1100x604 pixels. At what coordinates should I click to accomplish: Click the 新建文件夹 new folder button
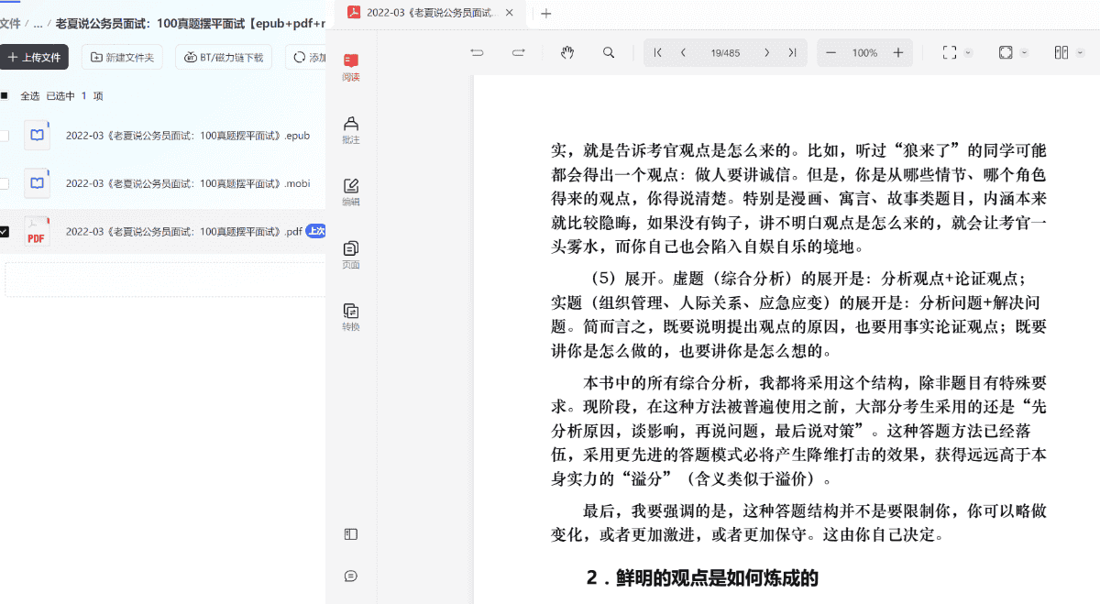(x=122, y=57)
